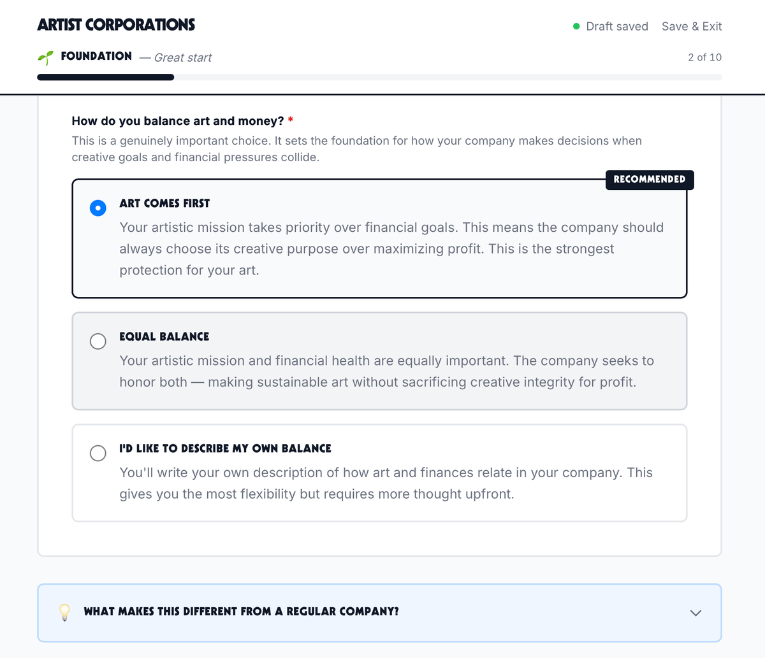Click the Foundation step label
This screenshot has width=765, height=658.
pos(96,56)
